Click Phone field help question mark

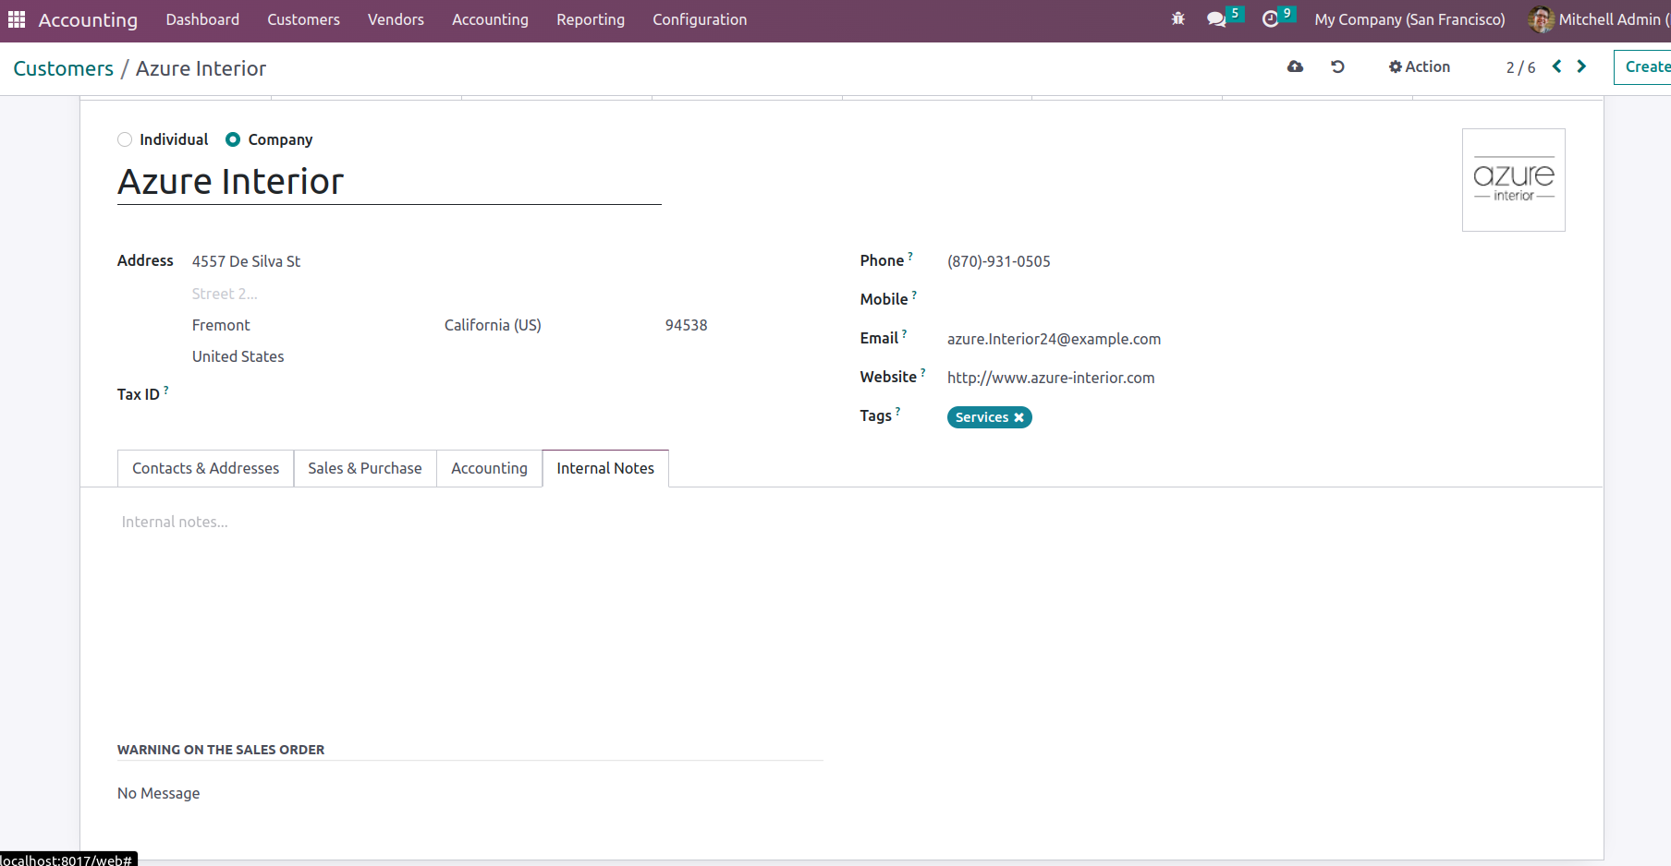click(910, 256)
